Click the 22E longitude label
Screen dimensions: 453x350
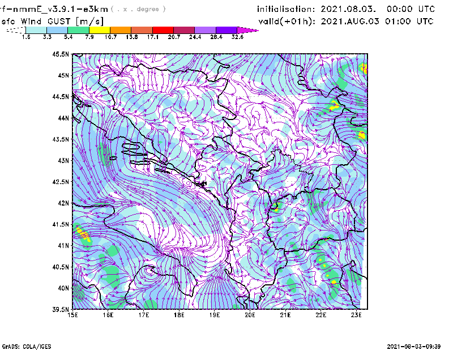[x=320, y=315]
